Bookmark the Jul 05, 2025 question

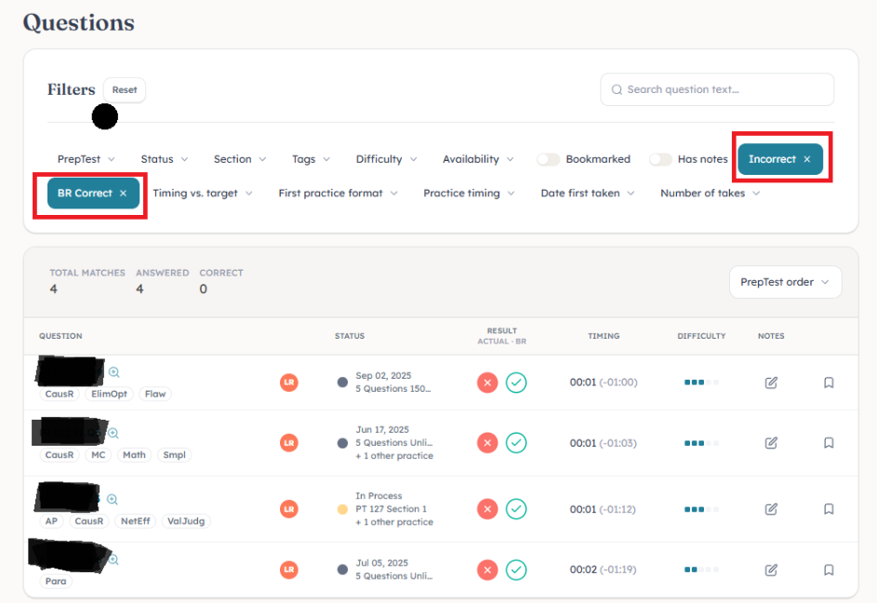829,569
